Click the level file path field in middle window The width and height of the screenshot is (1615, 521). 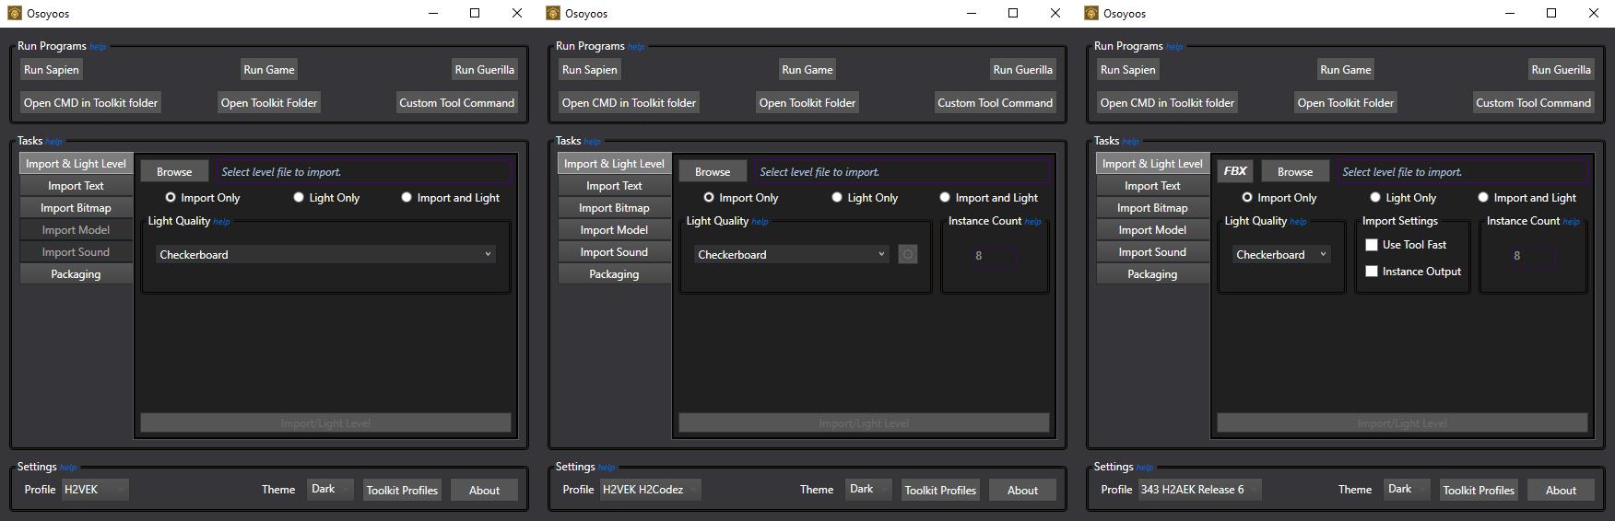[x=902, y=172]
